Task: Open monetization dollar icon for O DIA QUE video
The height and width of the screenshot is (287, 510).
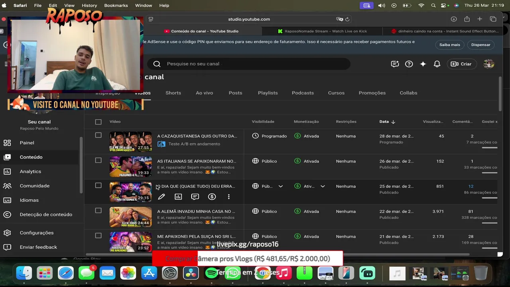Action: (x=212, y=197)
